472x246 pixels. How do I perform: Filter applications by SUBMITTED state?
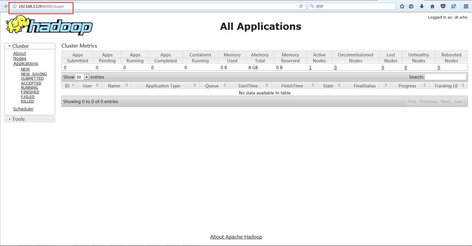pos(32,79)
